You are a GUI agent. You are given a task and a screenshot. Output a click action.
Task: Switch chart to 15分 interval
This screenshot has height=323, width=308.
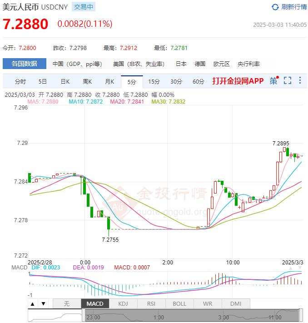pos(154,82)
